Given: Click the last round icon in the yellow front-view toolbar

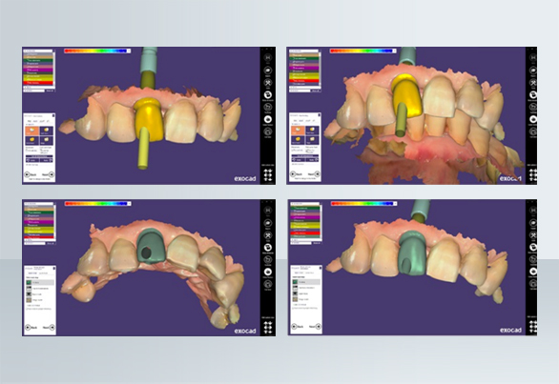Looking at the screenshot, I should (x=268, y=131).
